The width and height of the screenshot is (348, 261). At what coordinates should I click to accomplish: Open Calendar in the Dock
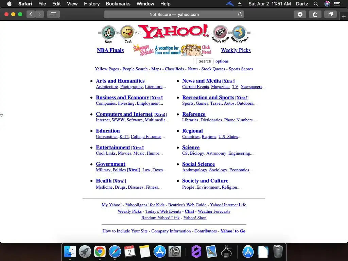pyautogui.click(x=129, y=252)
